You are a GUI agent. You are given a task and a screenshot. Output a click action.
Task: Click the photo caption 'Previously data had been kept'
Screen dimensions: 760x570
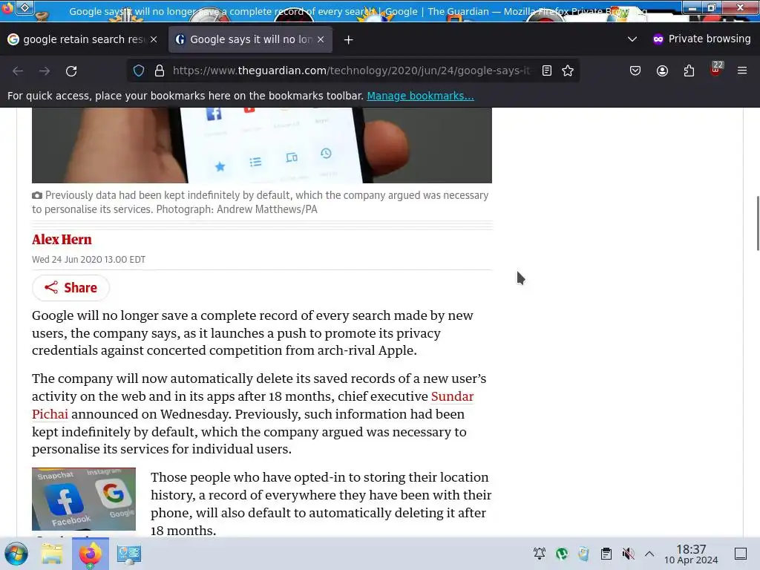pos(262,202)
